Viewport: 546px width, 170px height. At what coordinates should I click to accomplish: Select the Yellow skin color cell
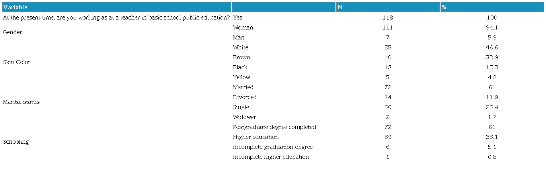tap(242, 78)
